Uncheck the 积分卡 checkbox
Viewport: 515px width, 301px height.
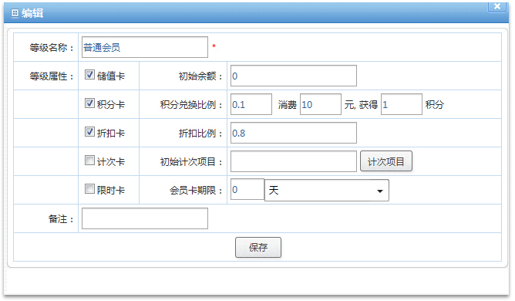tap(89, 103)
